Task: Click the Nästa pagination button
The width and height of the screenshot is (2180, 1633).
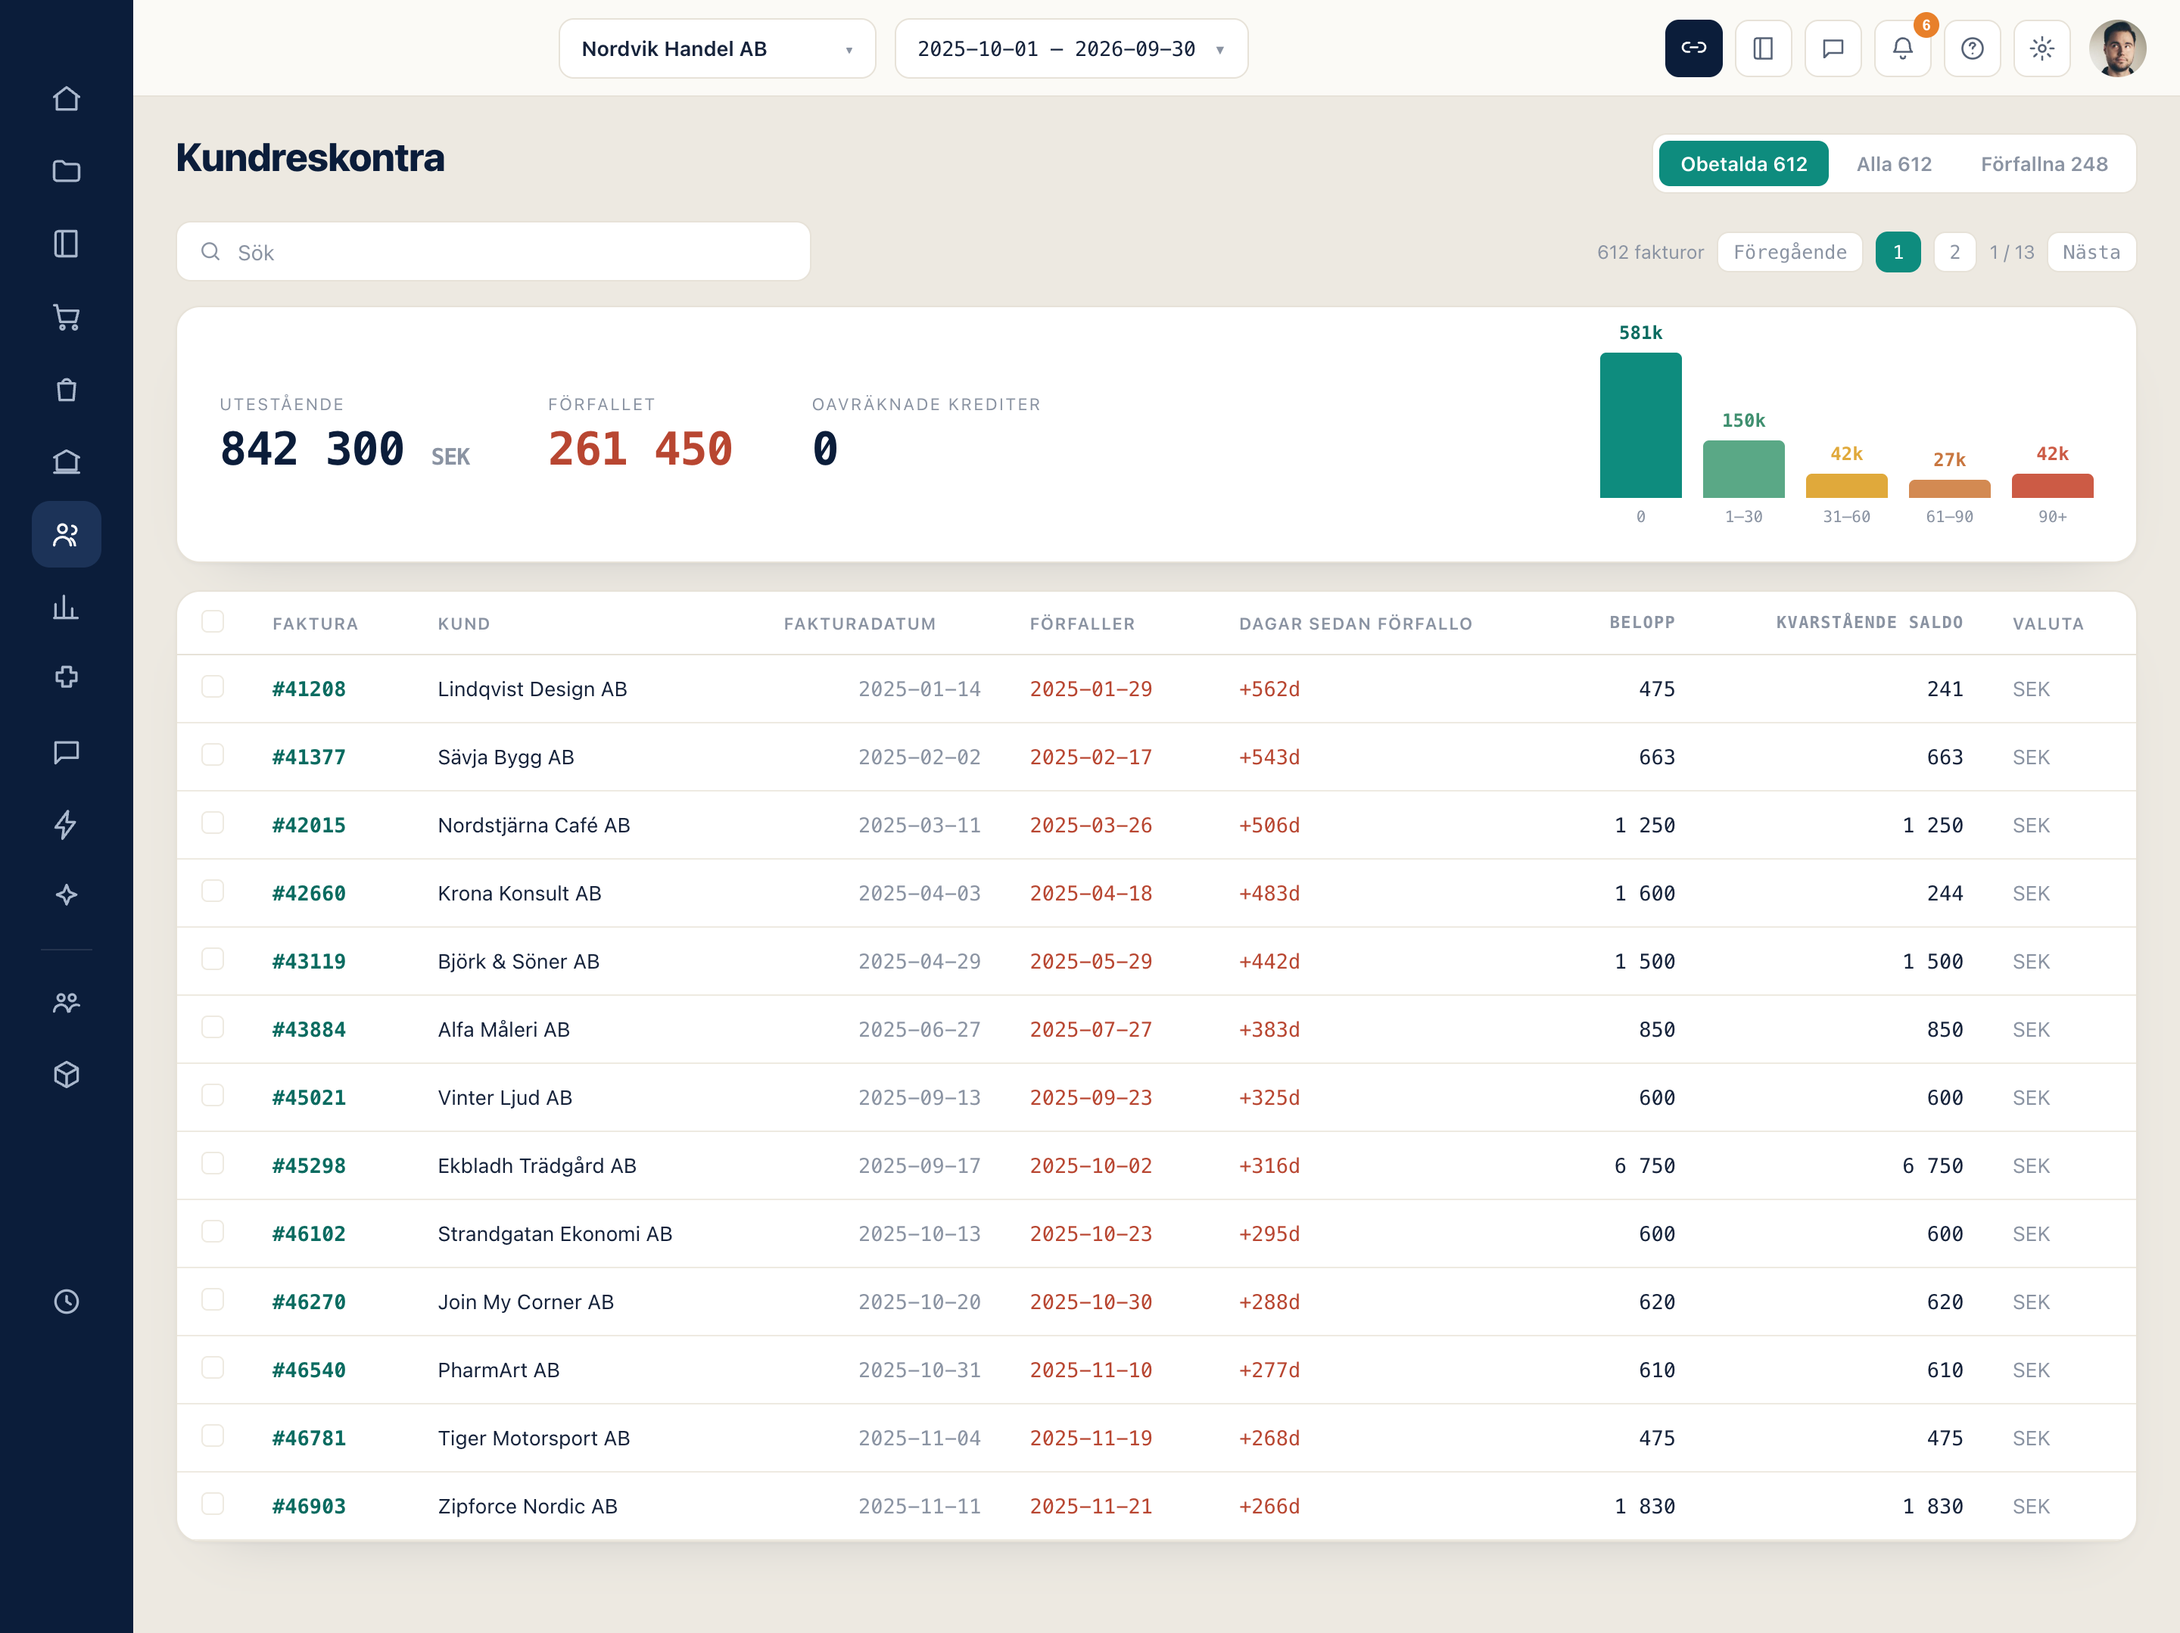Action: click(x=2091, y=252)
